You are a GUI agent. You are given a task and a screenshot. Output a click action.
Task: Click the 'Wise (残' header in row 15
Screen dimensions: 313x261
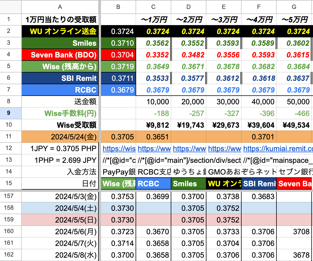118,183
